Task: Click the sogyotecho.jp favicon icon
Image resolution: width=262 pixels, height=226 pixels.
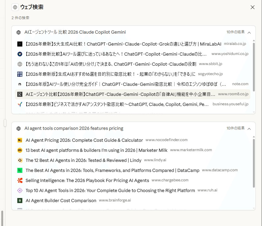Action: tap(20, 74)
